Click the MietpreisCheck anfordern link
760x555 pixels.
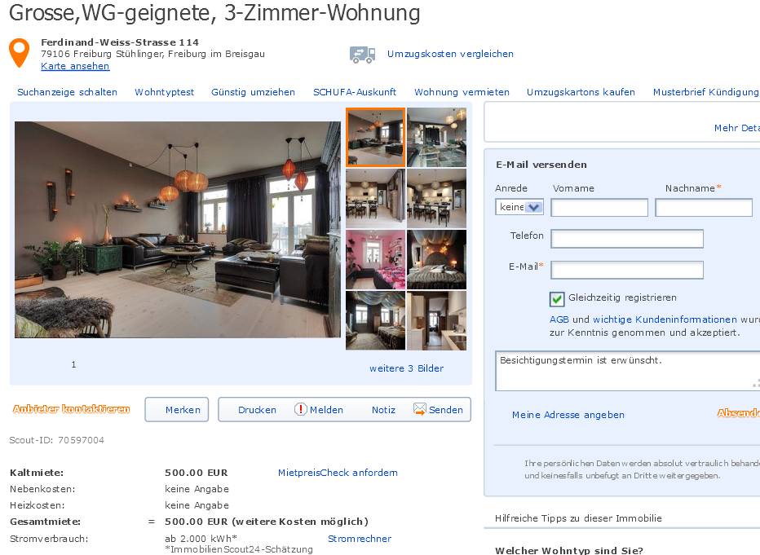pyautogui.click(x=338, y=473)
